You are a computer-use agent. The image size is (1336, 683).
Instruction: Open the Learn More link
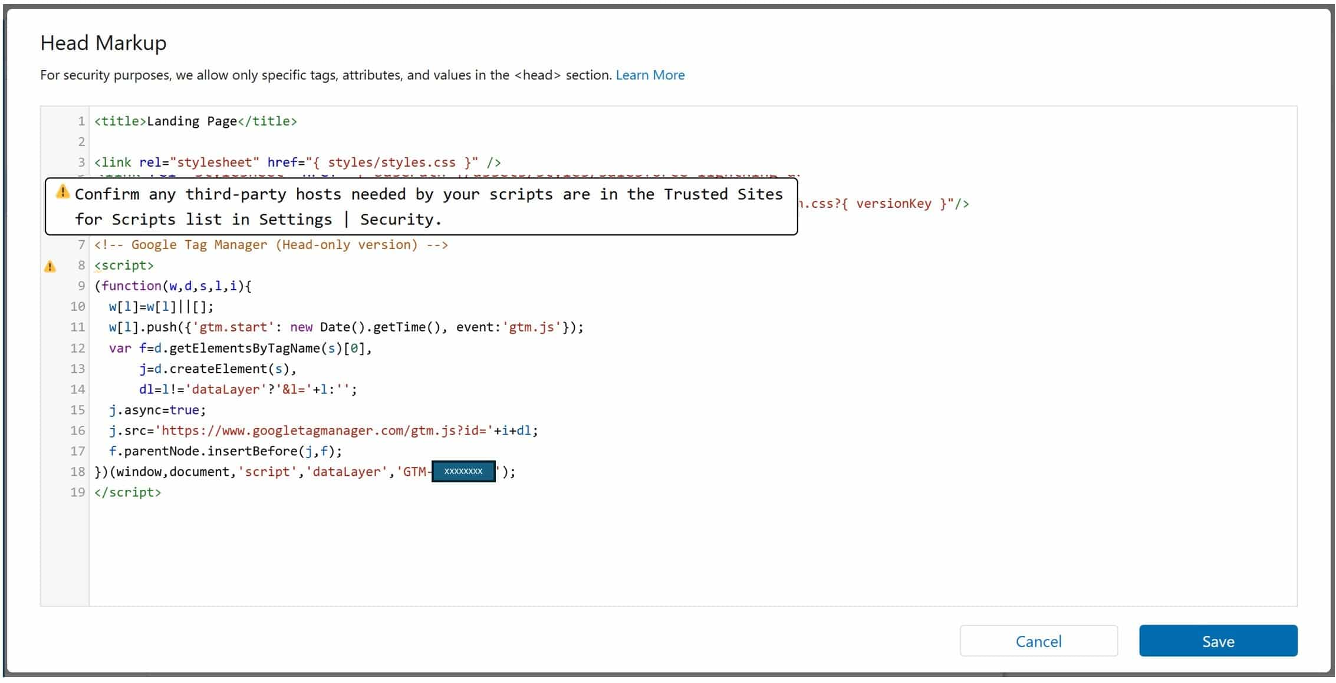point(650,75)
